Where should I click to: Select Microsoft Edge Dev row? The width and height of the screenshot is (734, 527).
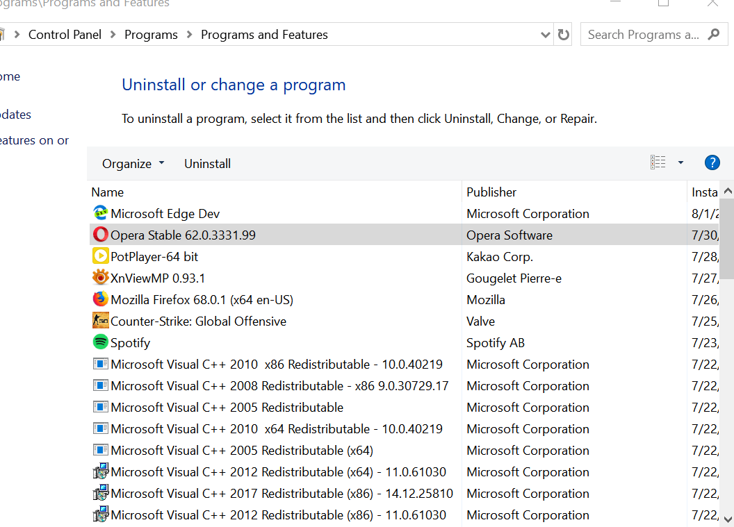click(x=405, y=213)
